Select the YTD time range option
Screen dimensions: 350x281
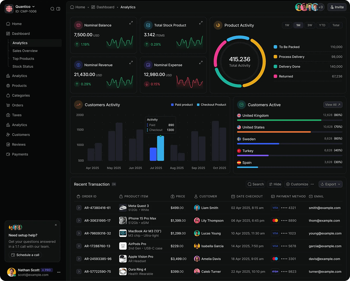pos(322,25)
